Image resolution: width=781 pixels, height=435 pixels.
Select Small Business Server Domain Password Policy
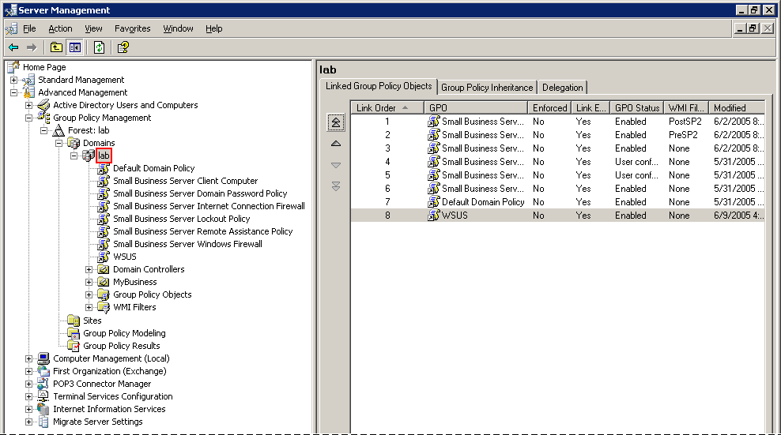200,193
